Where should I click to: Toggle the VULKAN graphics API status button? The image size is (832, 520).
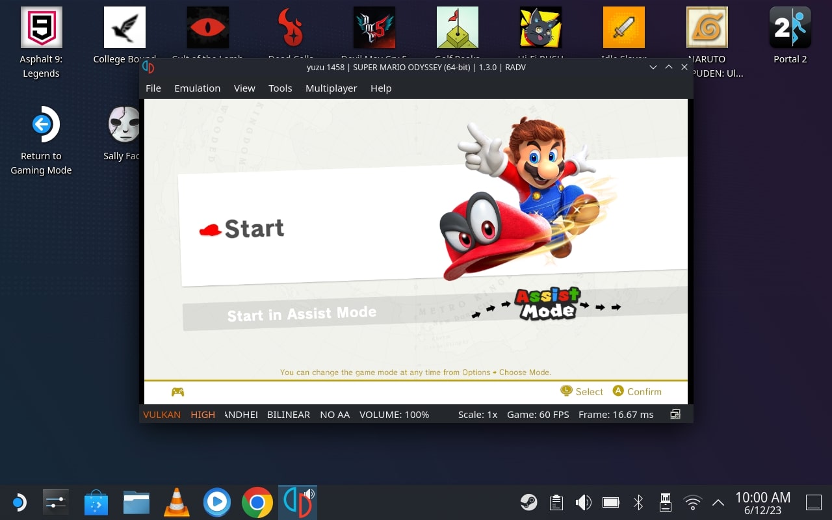coord(162,415)
